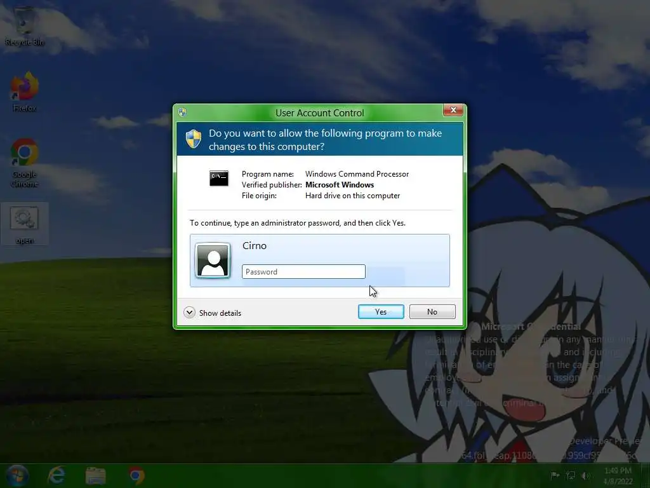The image size is (650, 488).
Task: Expand Show details chevron
Action: 189,313
